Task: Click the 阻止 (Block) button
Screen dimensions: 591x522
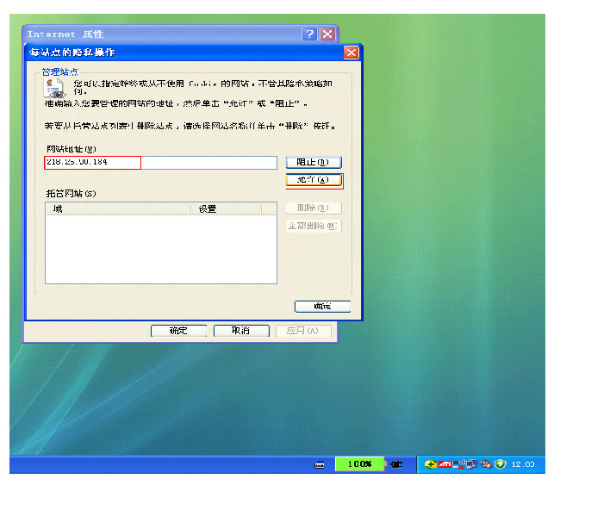Action: tap(313, 162)
